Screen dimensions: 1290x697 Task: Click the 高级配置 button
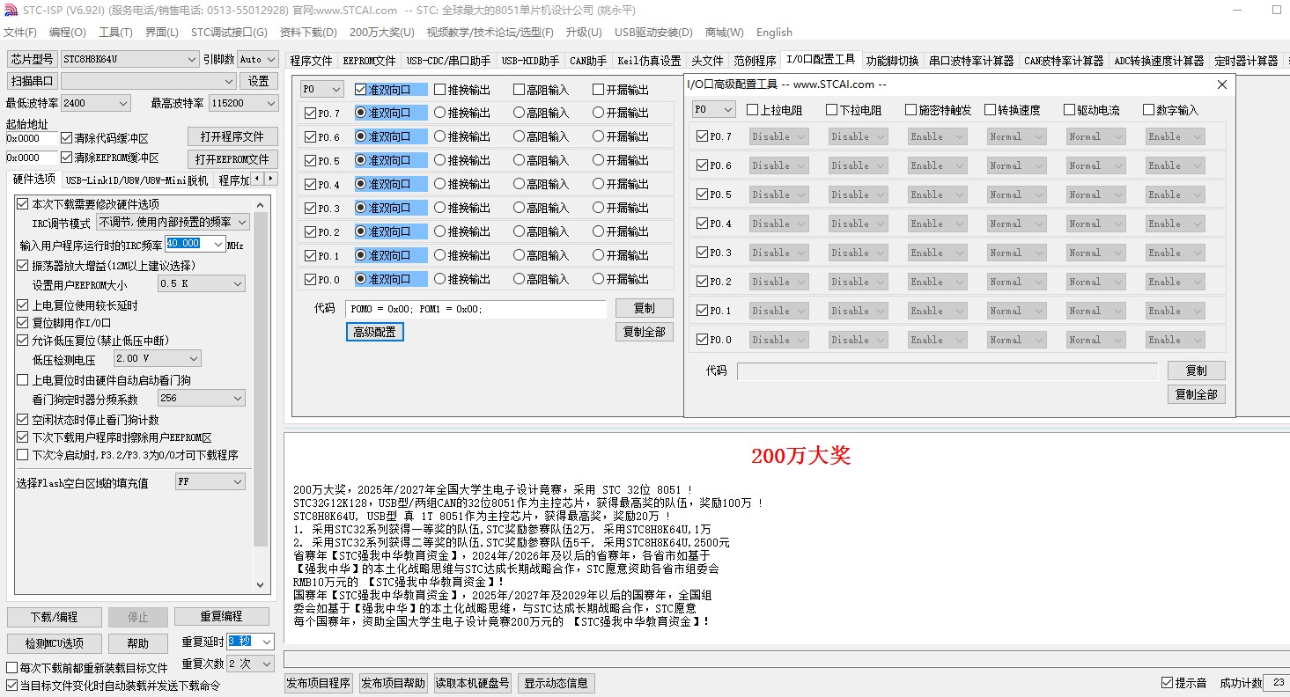pyautogui.click(x=374, y=332)
